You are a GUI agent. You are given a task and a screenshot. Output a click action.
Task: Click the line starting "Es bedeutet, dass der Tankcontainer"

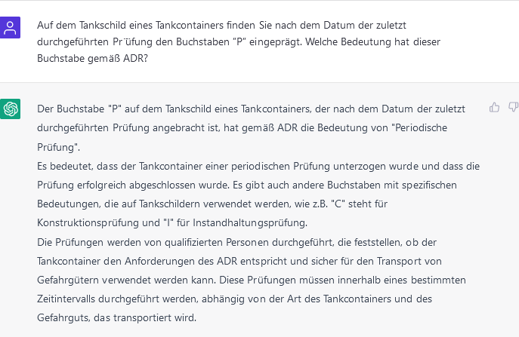point(258,166)
